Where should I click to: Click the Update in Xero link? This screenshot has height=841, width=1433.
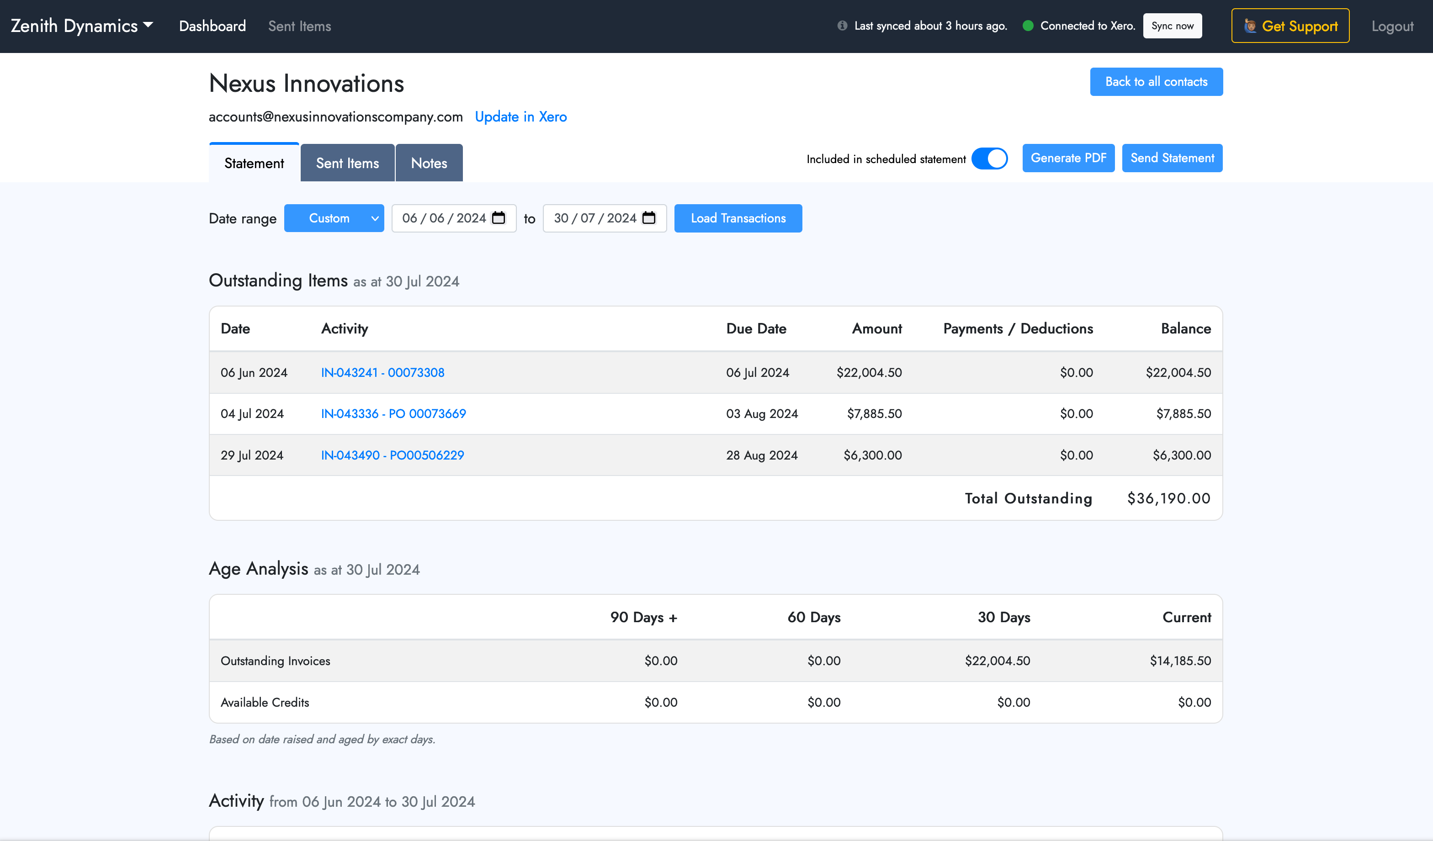click(521, 116)
